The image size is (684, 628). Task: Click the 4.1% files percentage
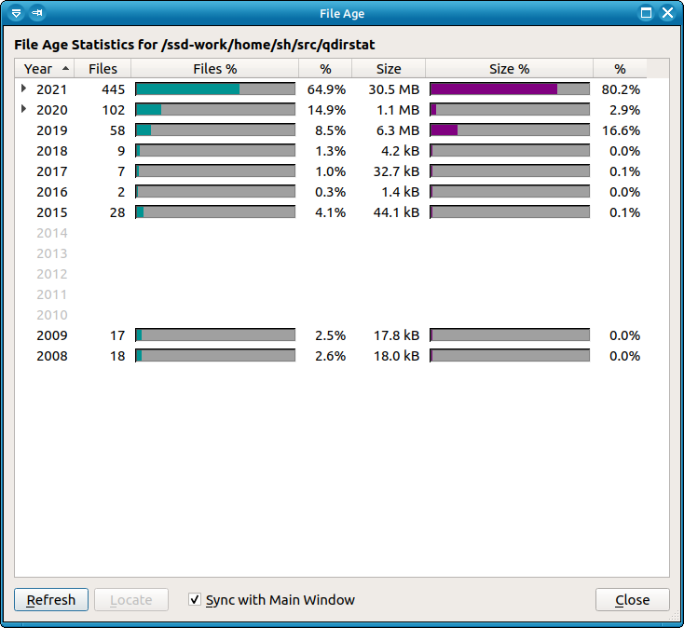[x=330, y=212]
